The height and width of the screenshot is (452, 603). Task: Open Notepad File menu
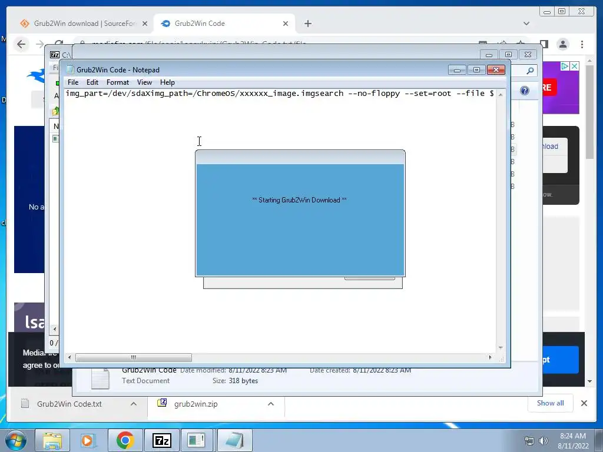[x=72, y=82]
